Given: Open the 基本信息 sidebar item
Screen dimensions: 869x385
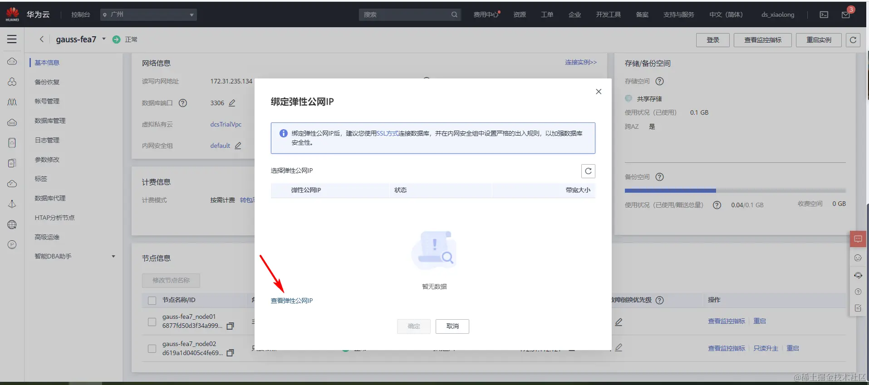Looking at the screenshot, I should click(47, 63).
